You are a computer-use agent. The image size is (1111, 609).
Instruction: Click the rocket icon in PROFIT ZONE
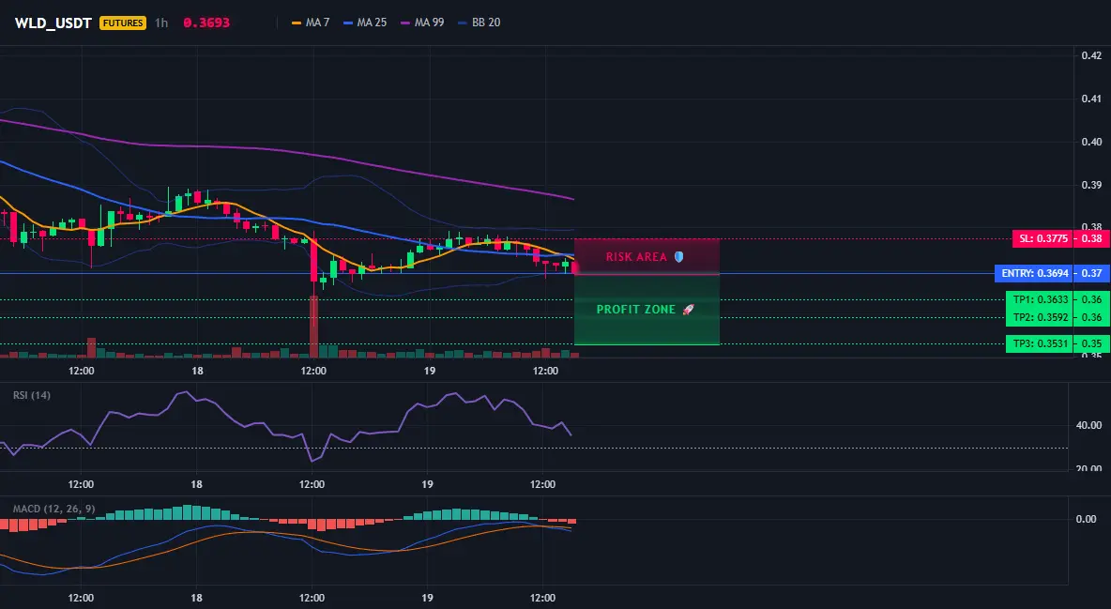[688, 309]
